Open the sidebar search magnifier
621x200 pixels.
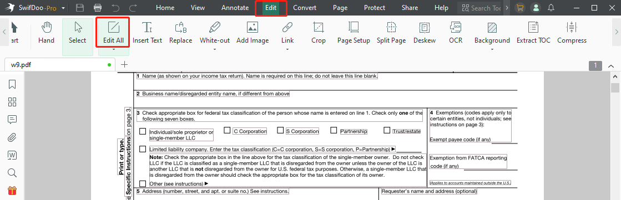[x=12, y=173]
